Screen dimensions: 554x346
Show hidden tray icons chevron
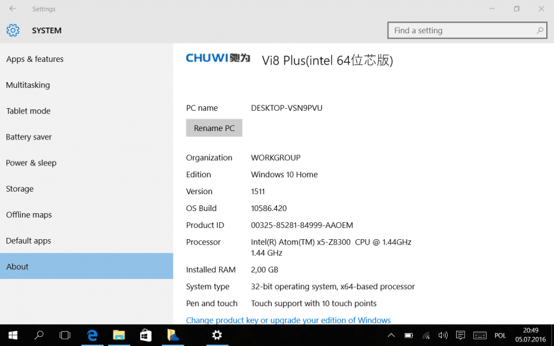tap(391, 336)
